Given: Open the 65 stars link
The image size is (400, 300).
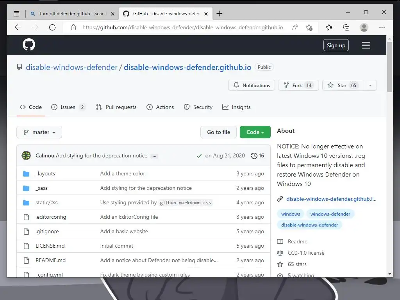Looking at the screenshot, I should 297,264.
